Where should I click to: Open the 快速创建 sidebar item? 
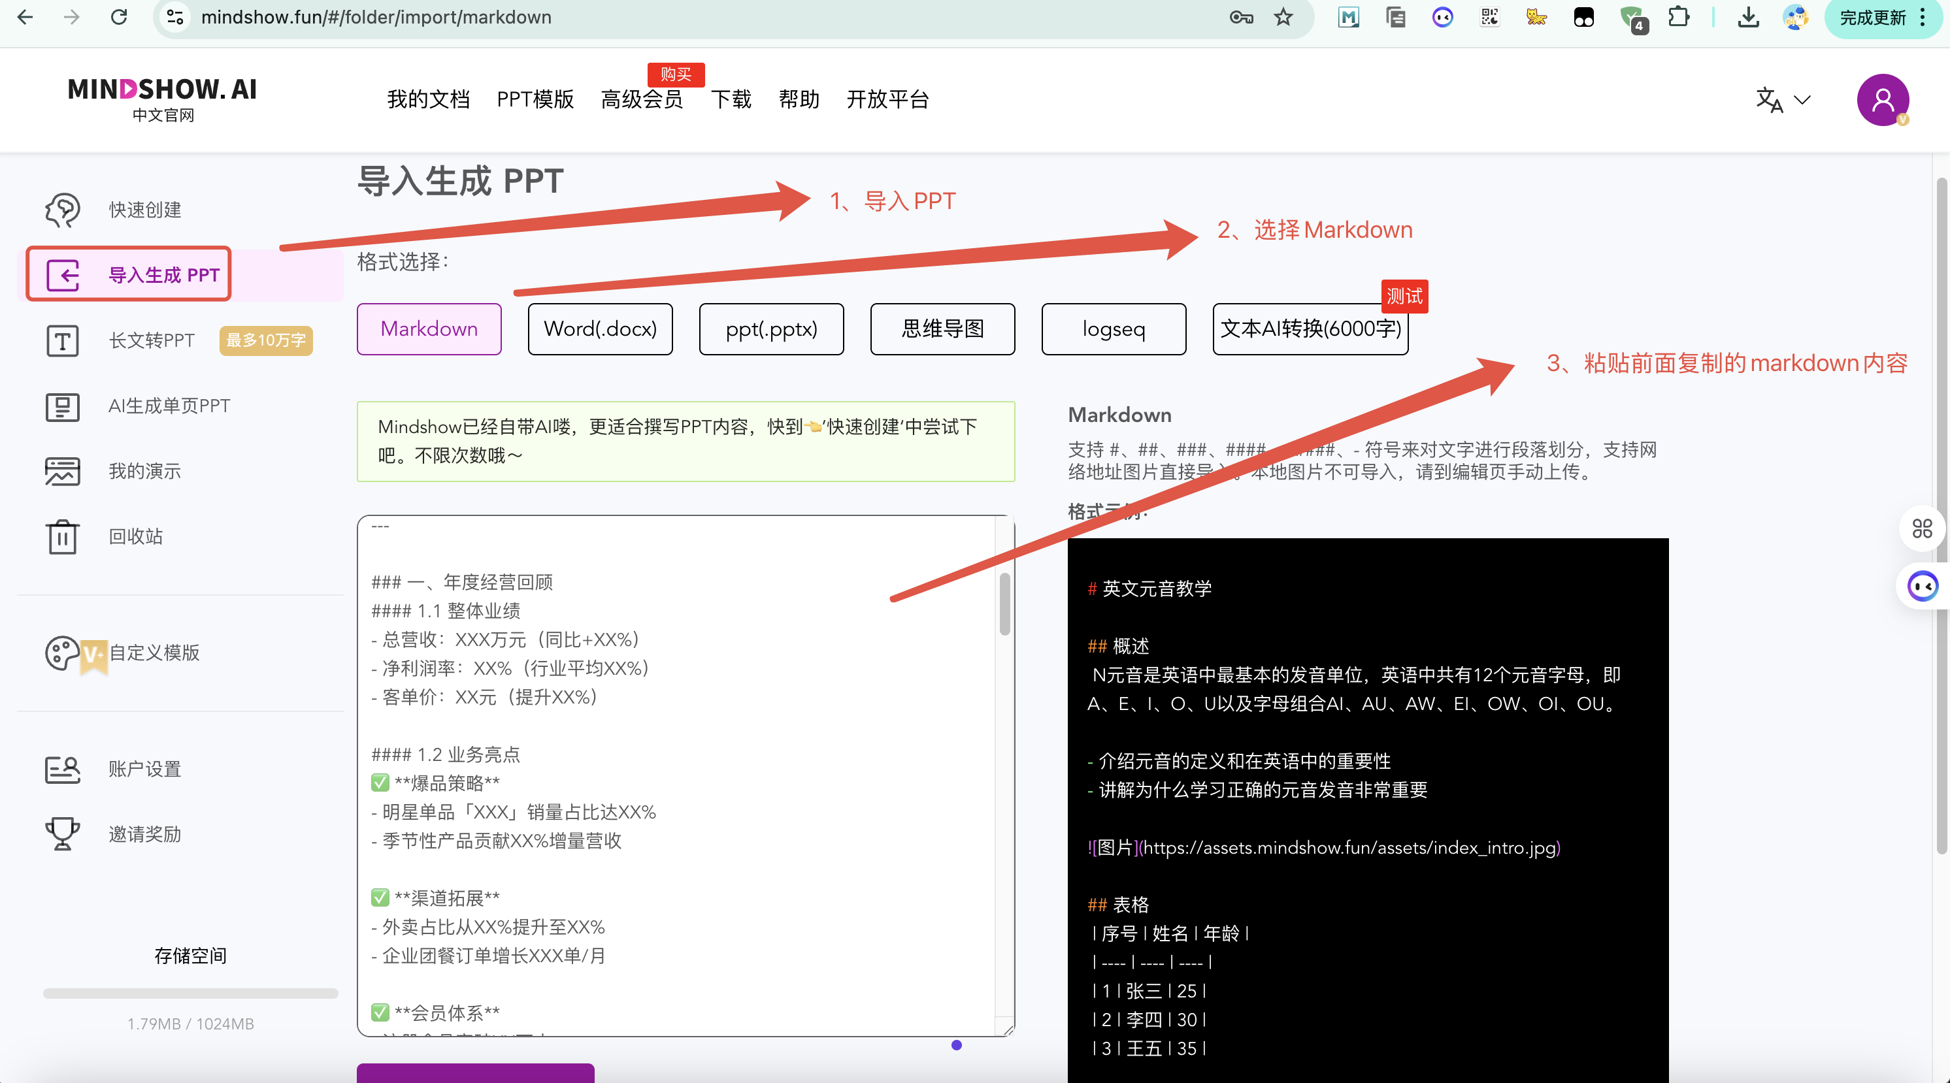click(144, 210)
